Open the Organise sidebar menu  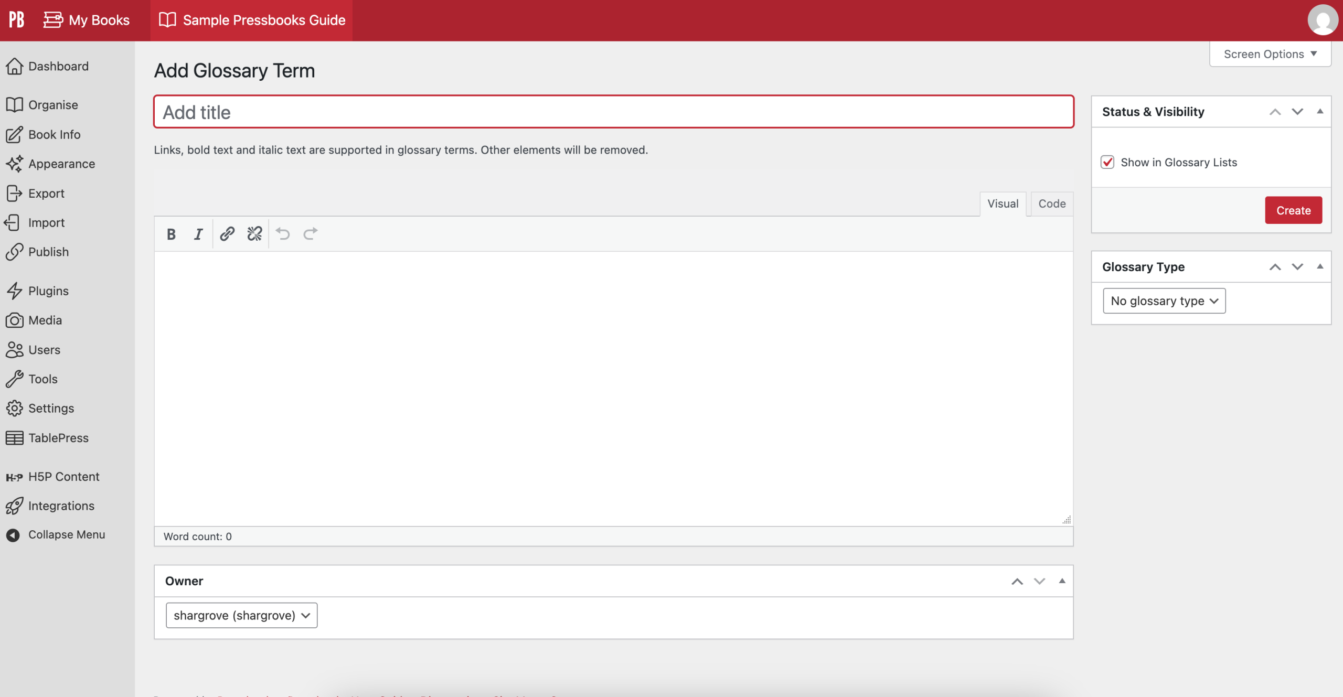click(52, 105)
